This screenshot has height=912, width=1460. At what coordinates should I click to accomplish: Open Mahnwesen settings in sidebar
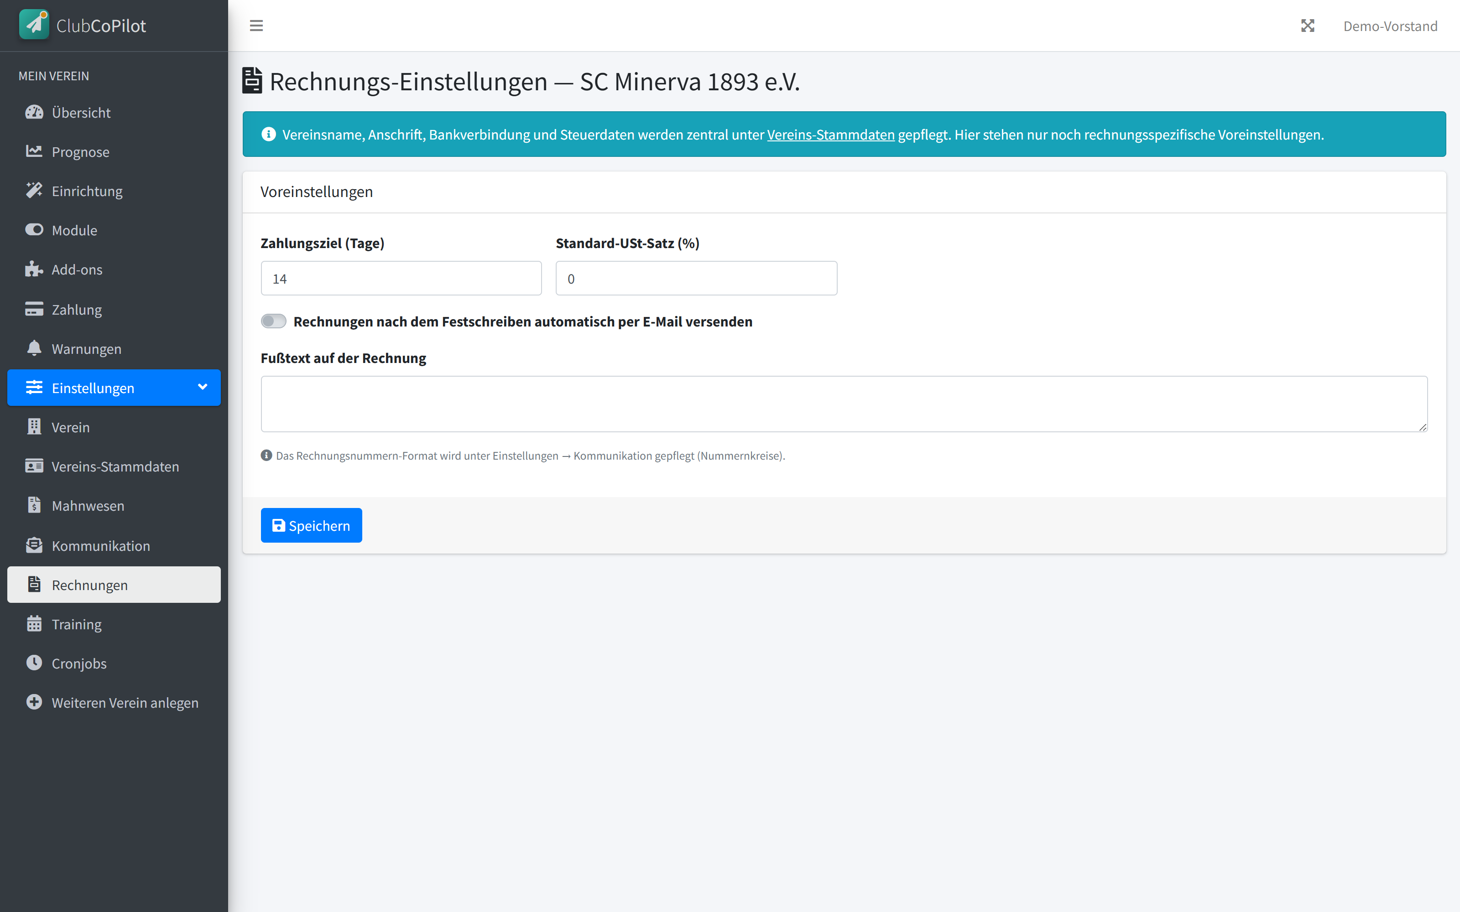(114, 505)
